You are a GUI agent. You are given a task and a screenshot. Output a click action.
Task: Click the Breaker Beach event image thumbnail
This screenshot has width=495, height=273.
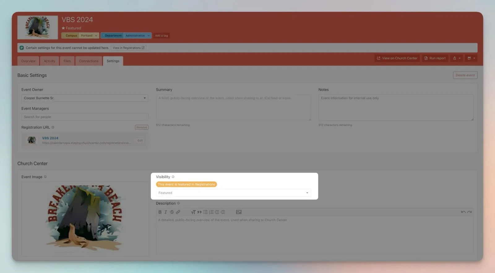pos(37,27)
